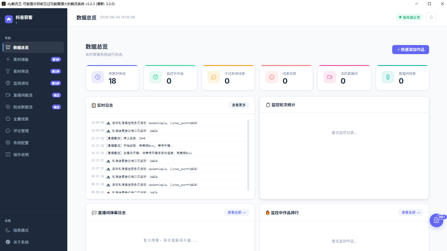Screen dimensions: 447x251
Task: Click the 素材筛选 funnel icon in sidebar
Action: (x=8, y=71)
